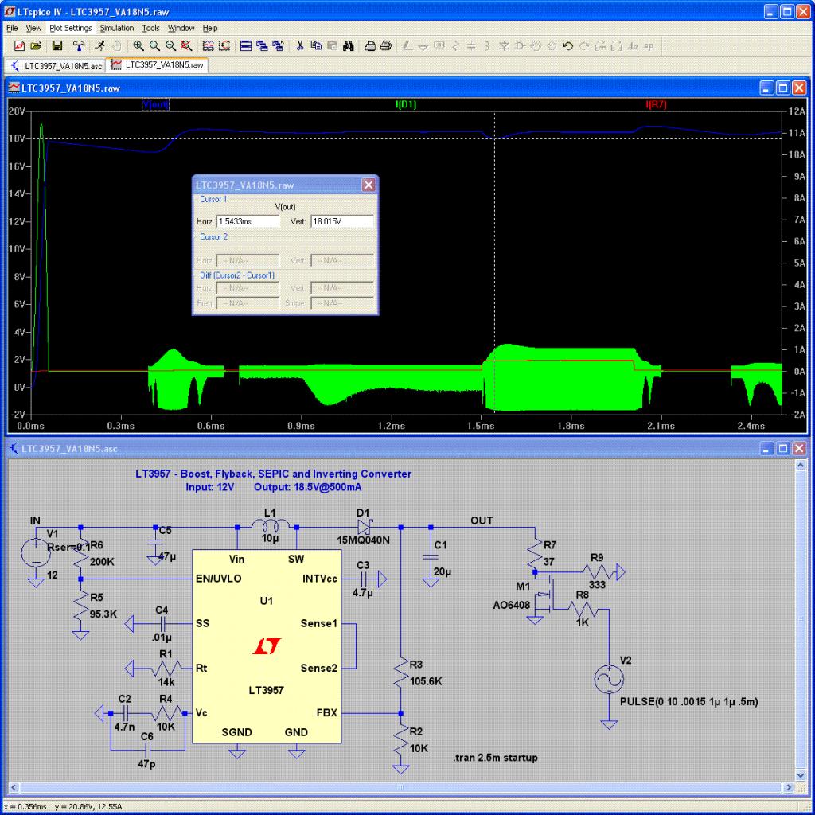815x815 pixels.
Task: Click the 105.6K value of resistor R3
Action: click(426, 681)
